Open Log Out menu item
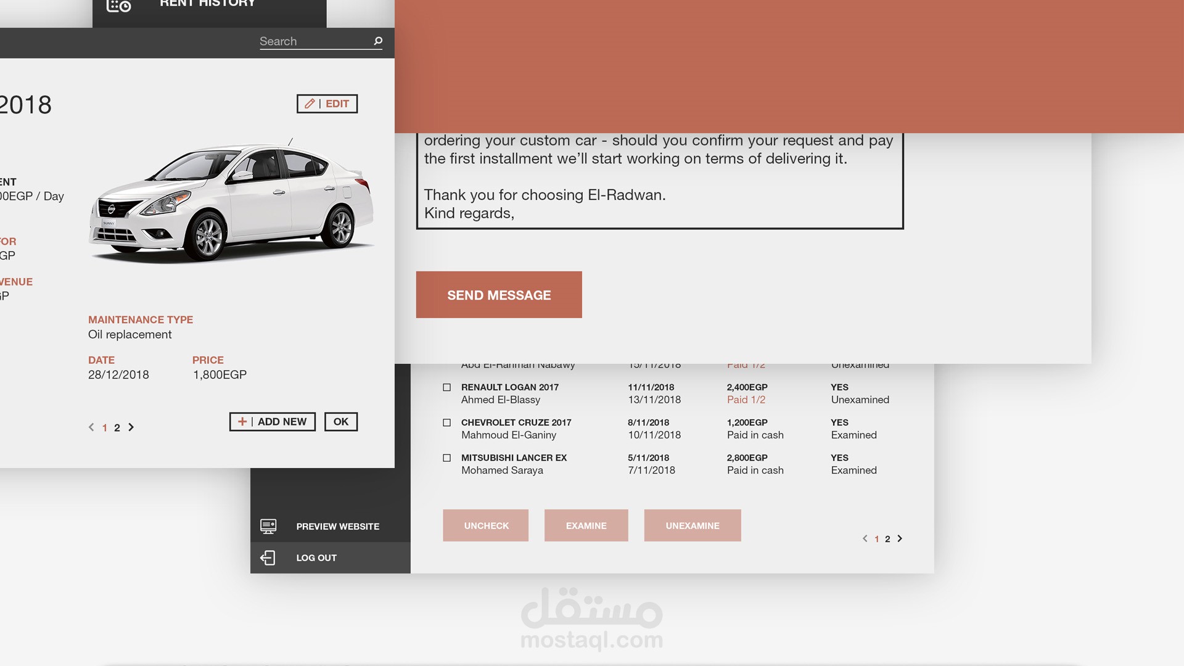The width and height of the screenshot is (1184, 666). click(x=316, y=558)
